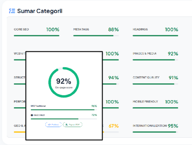Click the CORE SEO progress bar
This screenshot has width=192, height=145.
pyautogui.click(x=37, y=36)
